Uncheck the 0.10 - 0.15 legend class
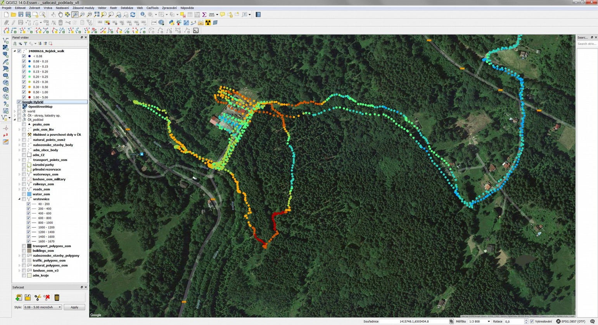This screenshot has height=325, width=598. (x=24, y=66)
